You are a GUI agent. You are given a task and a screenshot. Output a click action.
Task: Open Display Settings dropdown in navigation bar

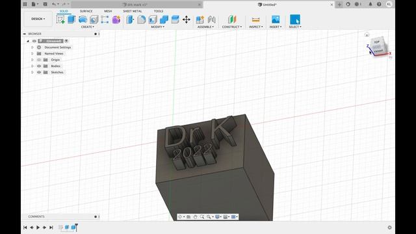(x=218, y=216)
